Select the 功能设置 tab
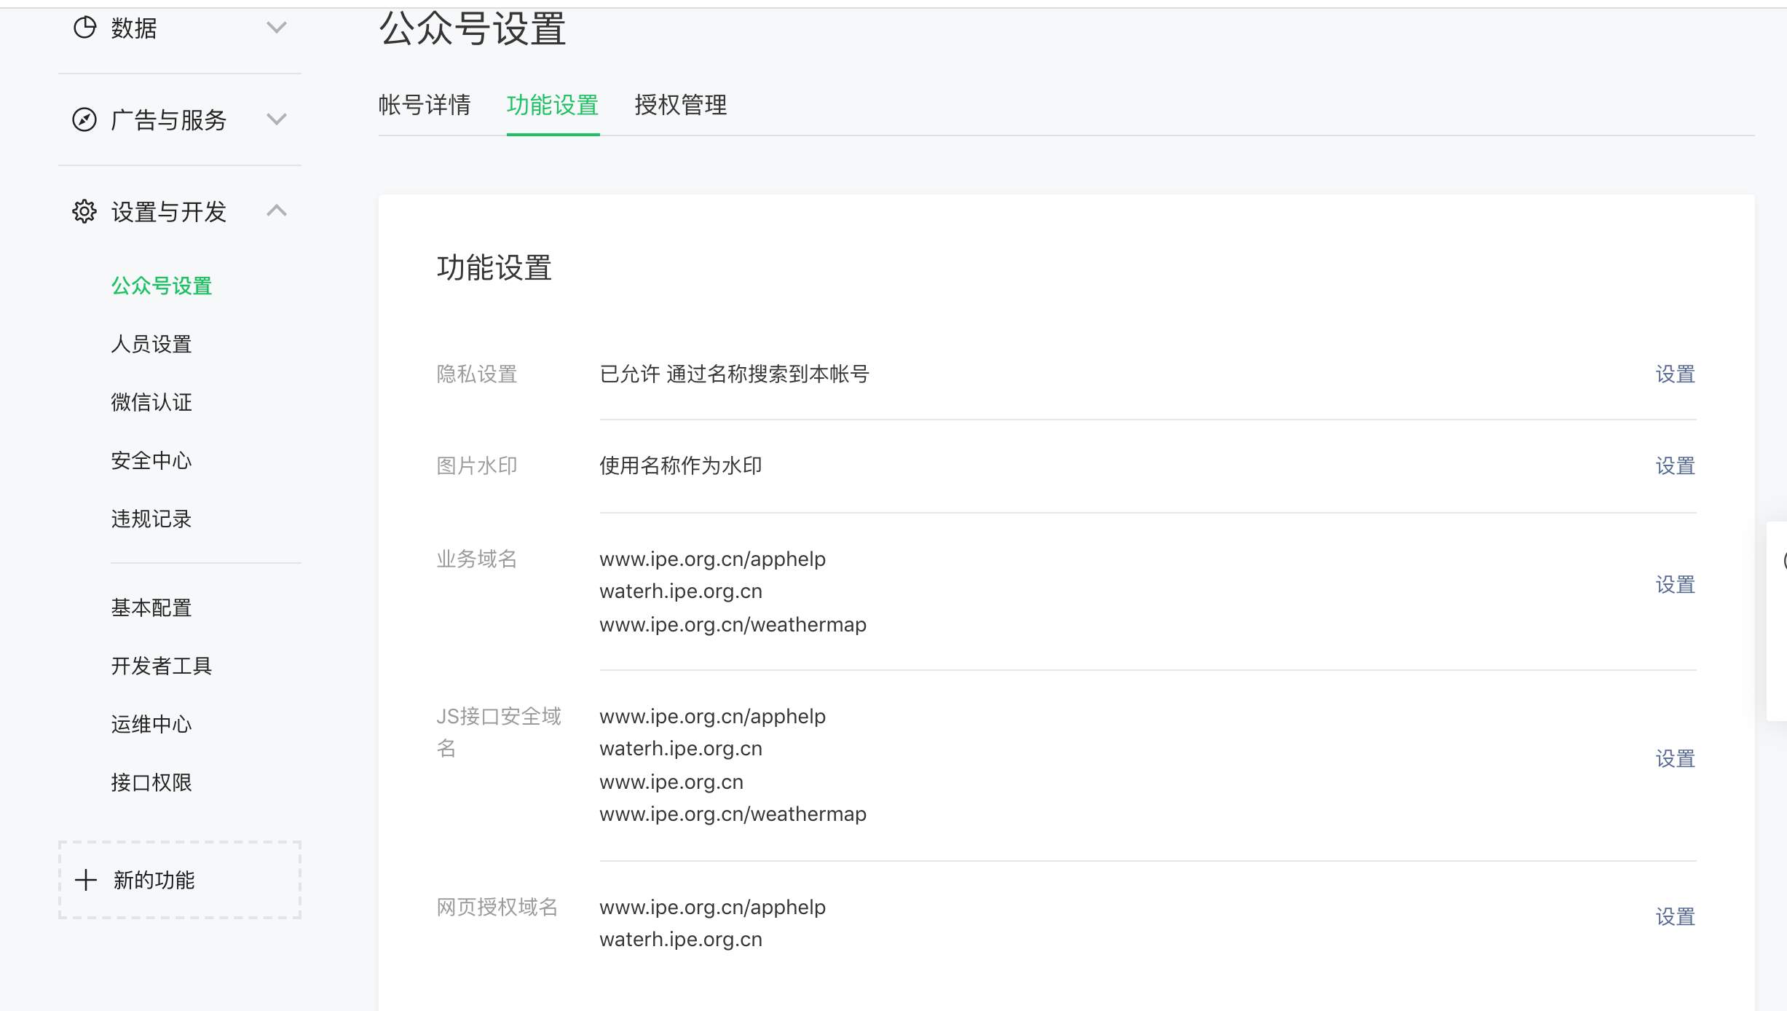This screenshot has width=1787, height=1011. tap(553, 105)
